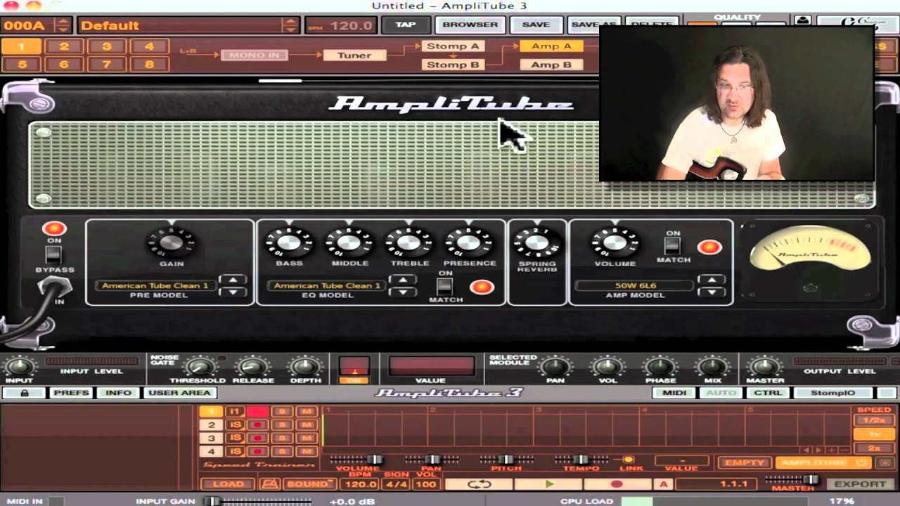
Task: Click the metronome icon next to SOUND
Action: 270,484
